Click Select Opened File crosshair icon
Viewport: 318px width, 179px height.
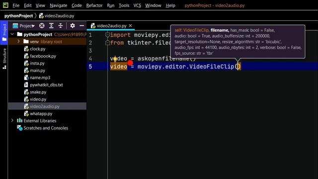[42, 25]
